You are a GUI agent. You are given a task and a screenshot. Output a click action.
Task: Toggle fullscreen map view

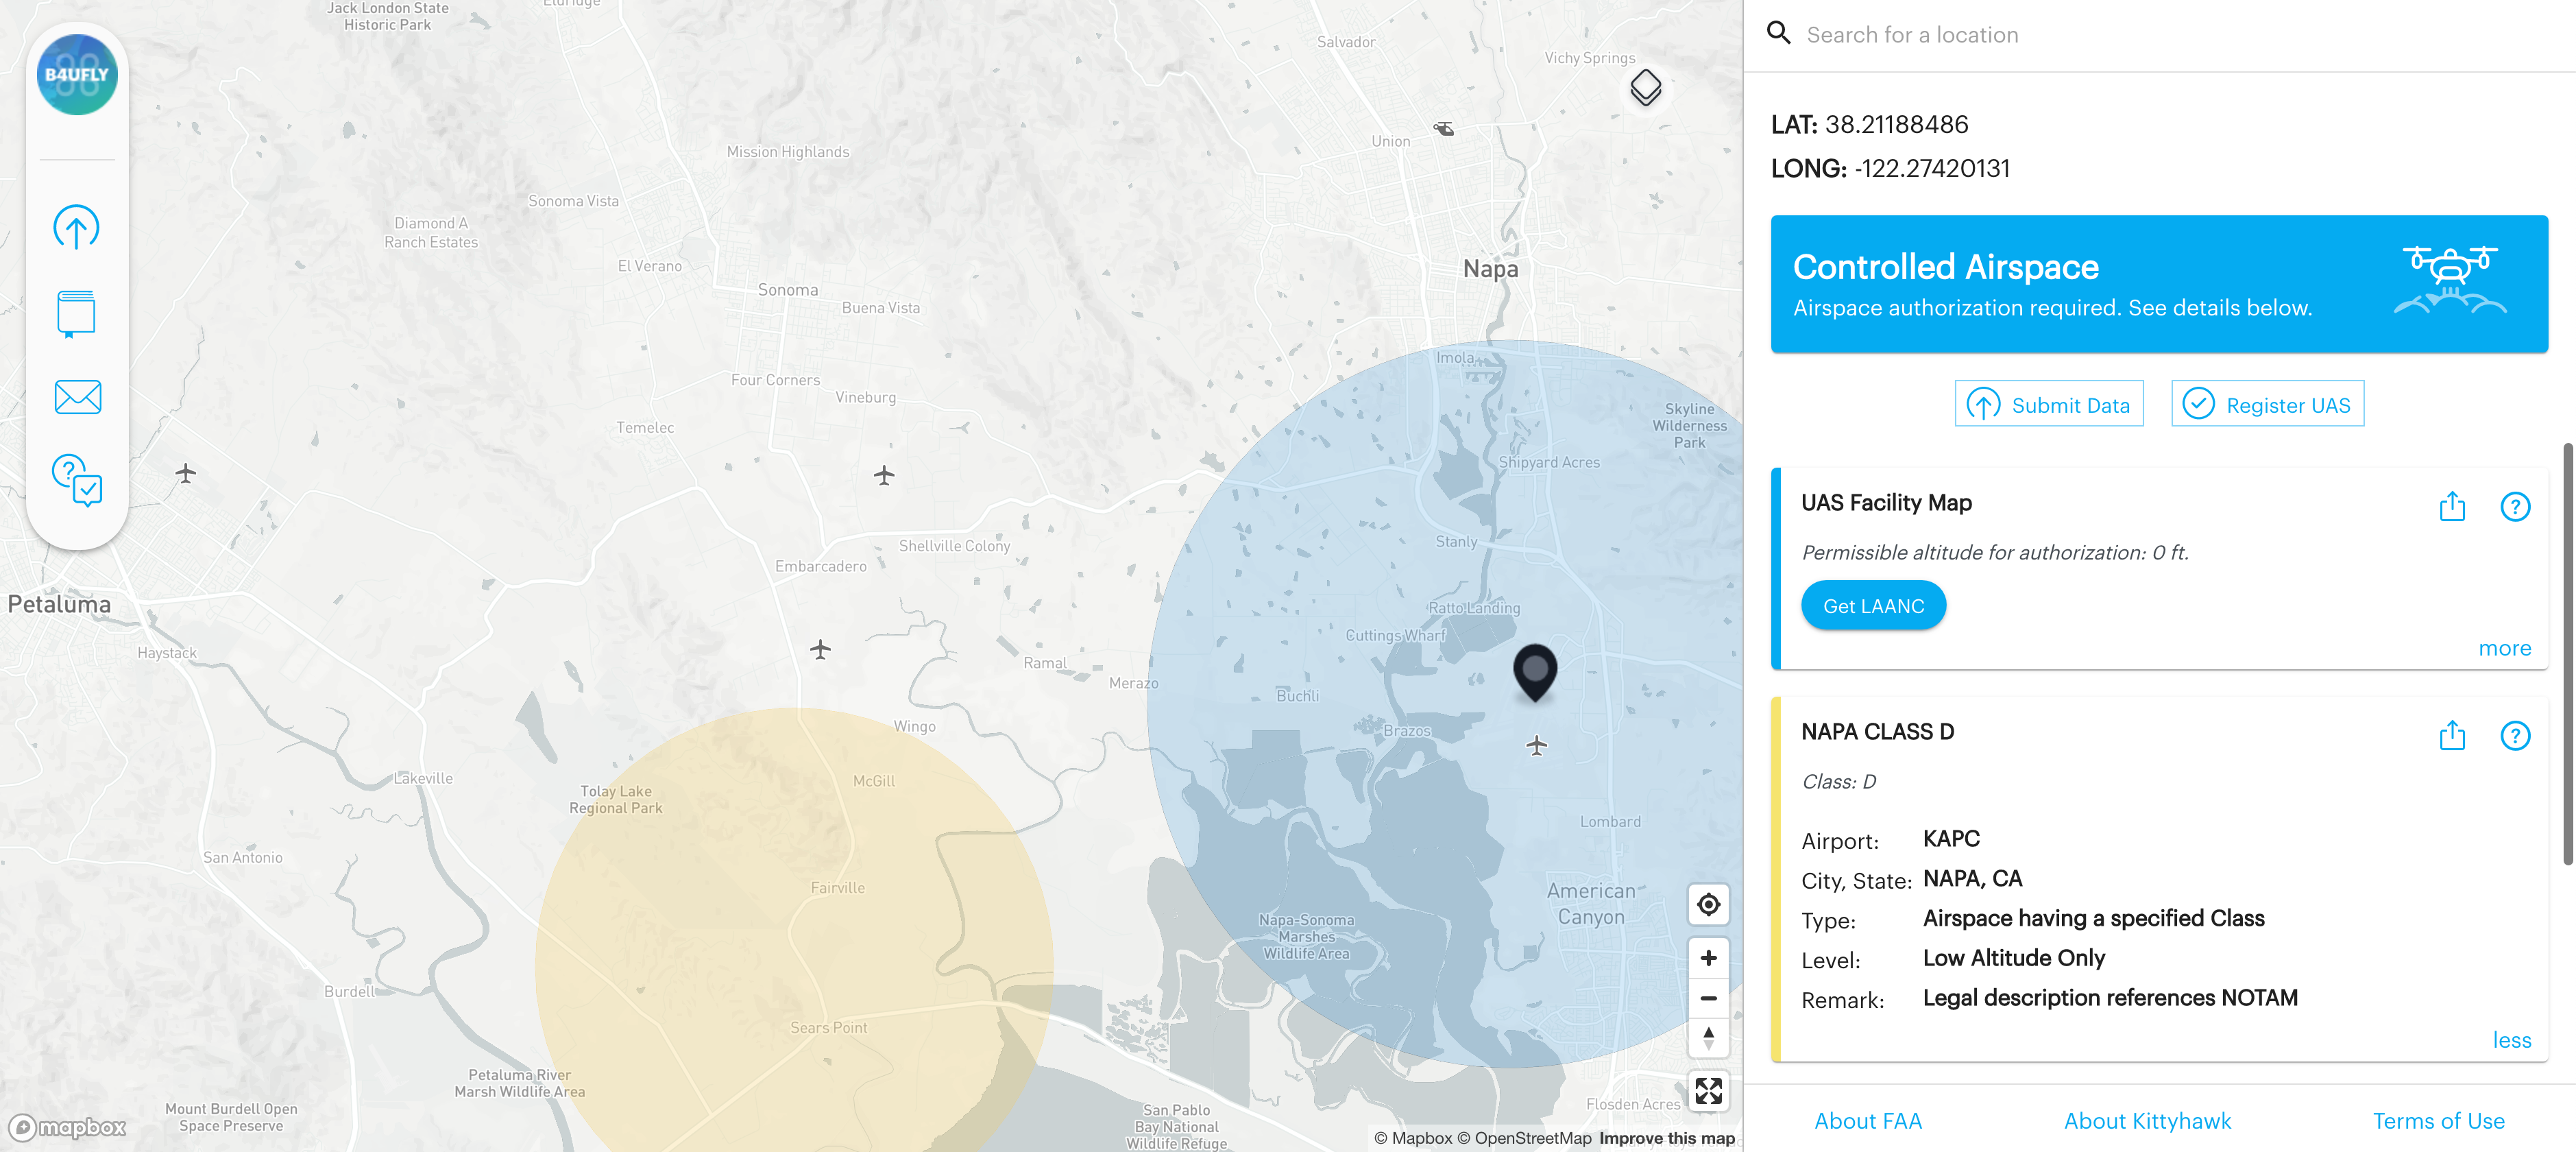[x=1708, y=1091]
